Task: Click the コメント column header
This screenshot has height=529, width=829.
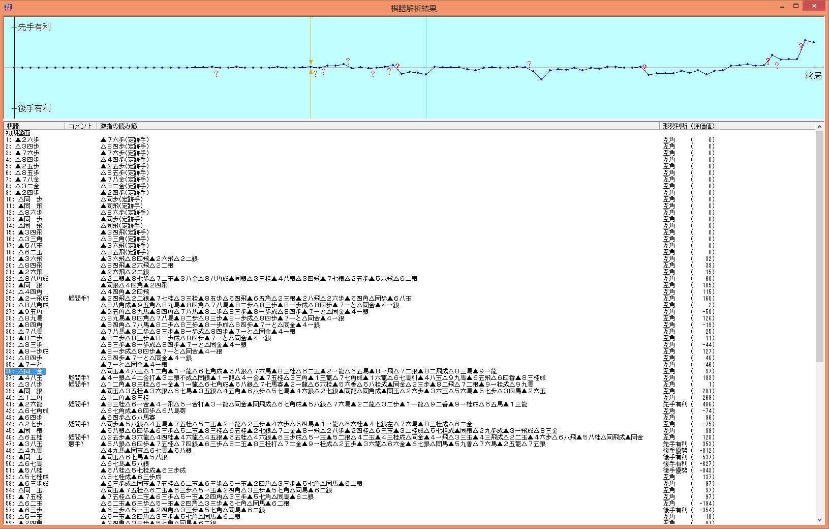Action: pos(80,126)
